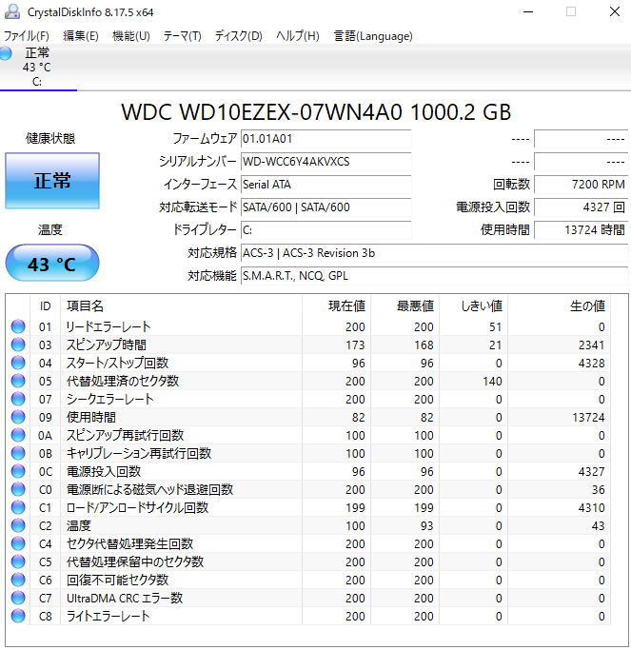631x650 pixels.
Task: Click threshold value 140 in row 05
Action: (x=493, y=381)
